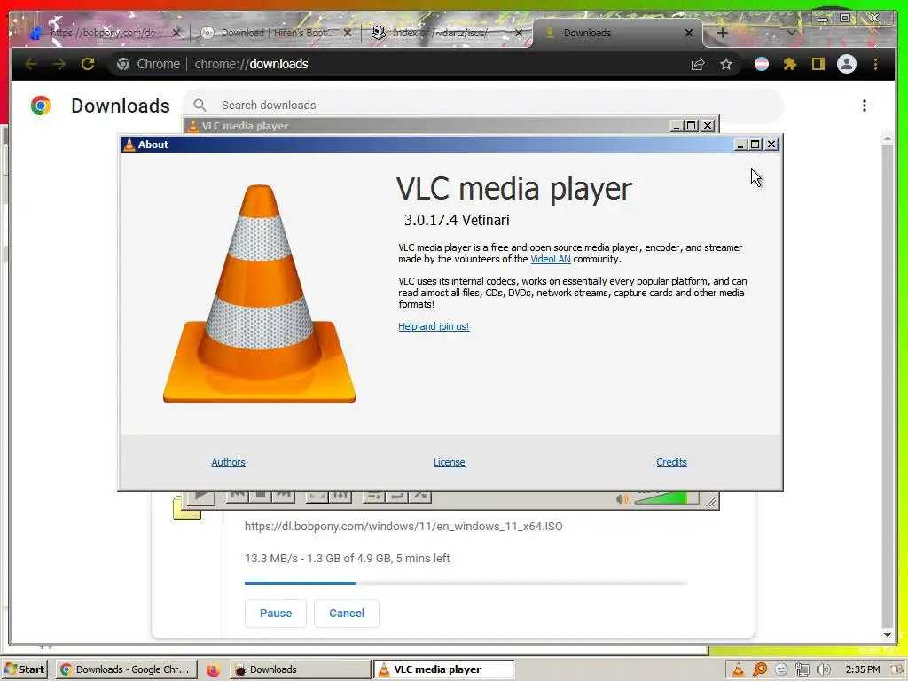This screenshot has width=908, height=681.
Task: Switch to Downloads taskbar window
Action: pyautogui.click(x=300, y=669)
